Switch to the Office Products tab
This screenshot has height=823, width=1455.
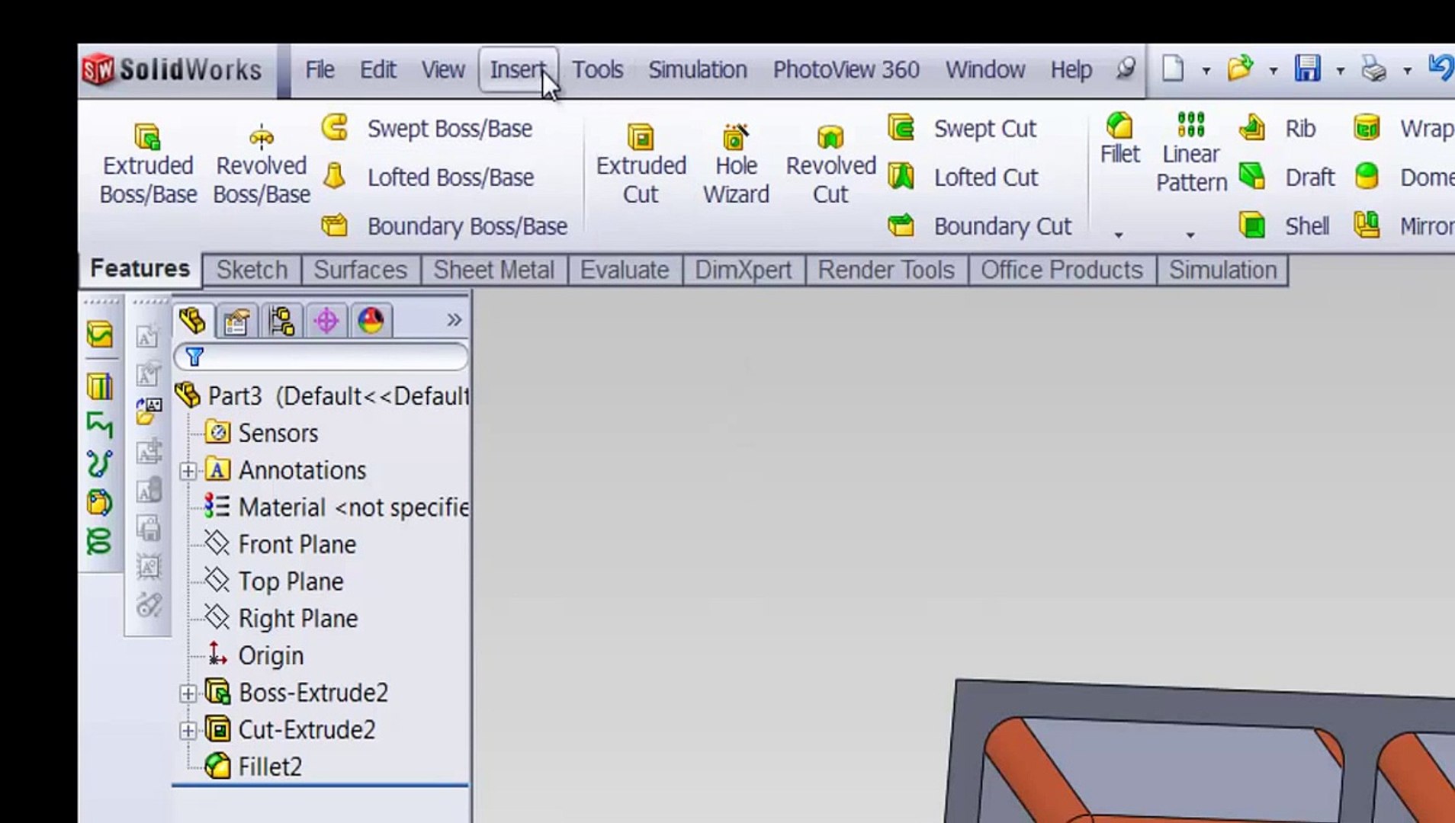tap(1062, 270)
